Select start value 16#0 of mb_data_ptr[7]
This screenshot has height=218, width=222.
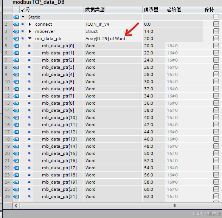(184, 96)
